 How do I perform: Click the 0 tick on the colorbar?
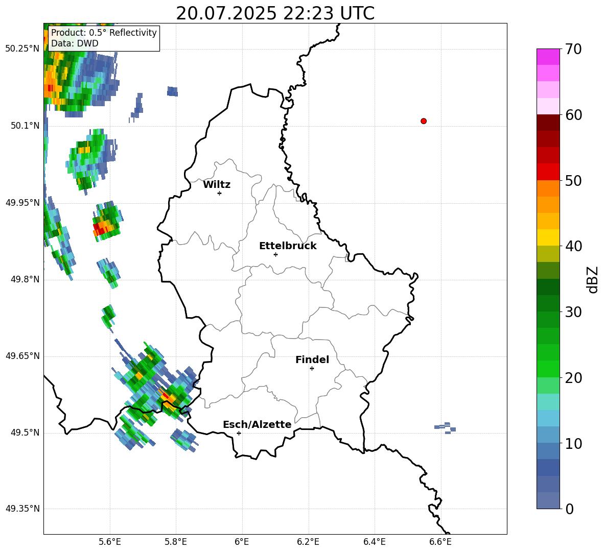569,509
